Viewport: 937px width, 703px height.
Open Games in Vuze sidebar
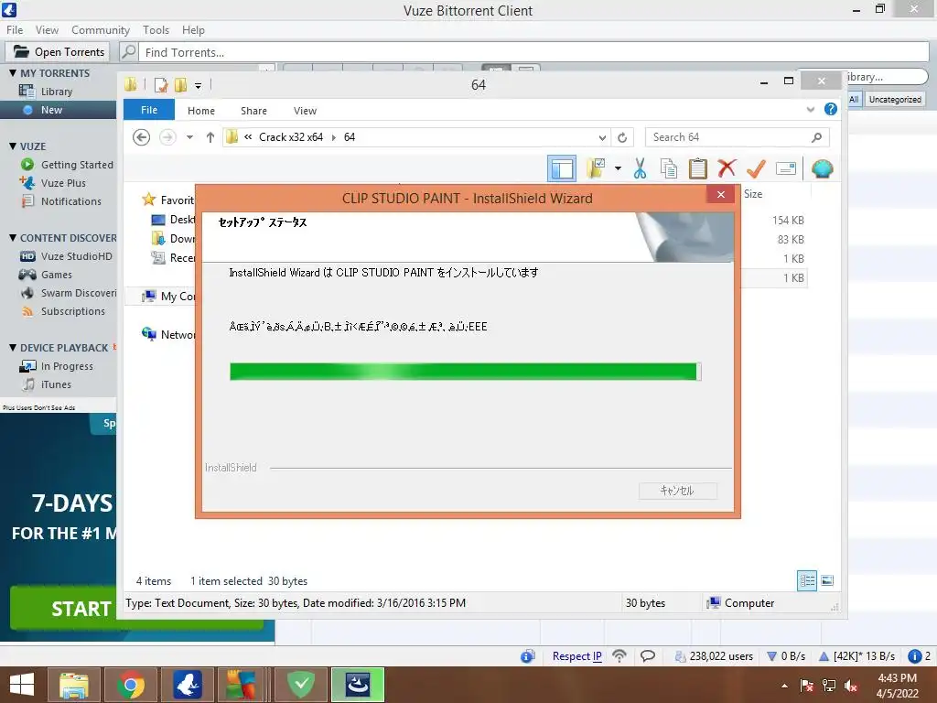pos(58,275)
